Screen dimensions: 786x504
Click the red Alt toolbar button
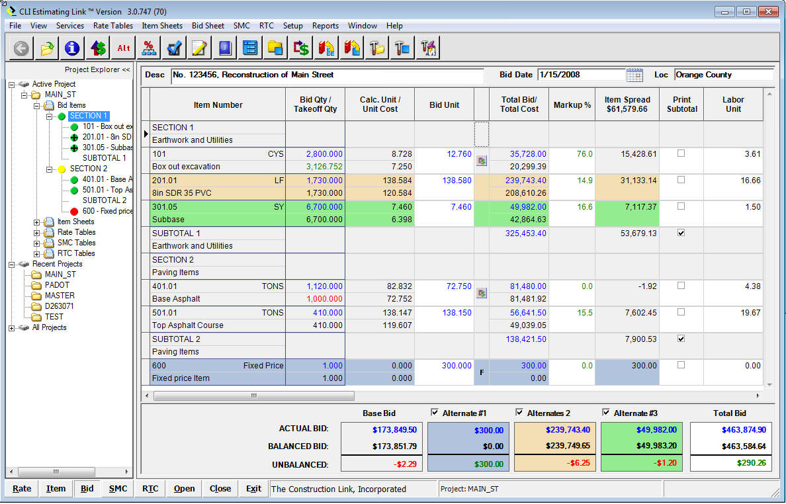(124, 48)
